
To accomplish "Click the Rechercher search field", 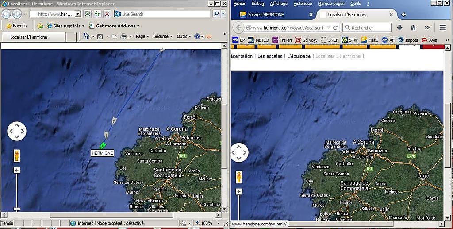I will click(367, 28).
